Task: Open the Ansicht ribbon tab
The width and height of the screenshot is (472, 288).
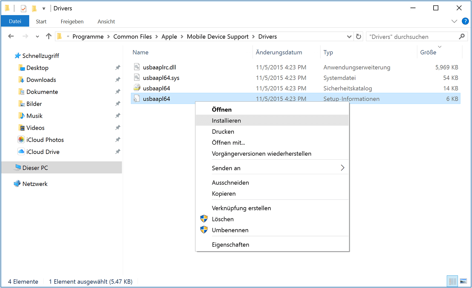Action: [106, 21]
